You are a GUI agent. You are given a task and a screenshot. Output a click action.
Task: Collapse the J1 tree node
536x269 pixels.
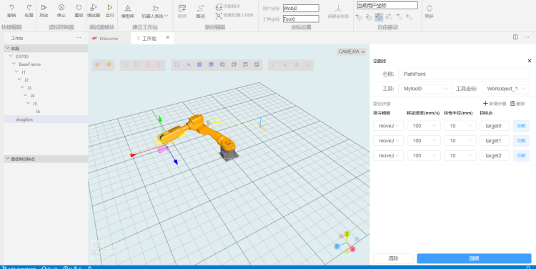16,72
